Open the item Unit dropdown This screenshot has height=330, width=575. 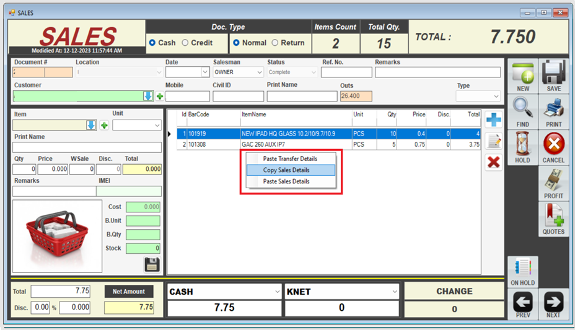click(157, 125)
